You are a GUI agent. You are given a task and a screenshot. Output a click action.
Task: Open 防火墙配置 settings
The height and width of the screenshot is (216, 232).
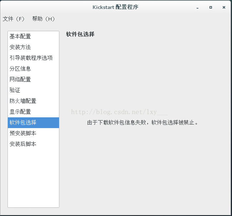click(34, 101)
